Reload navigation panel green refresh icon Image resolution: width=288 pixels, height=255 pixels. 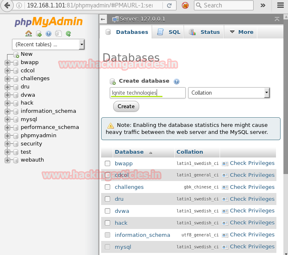(68, 34)
